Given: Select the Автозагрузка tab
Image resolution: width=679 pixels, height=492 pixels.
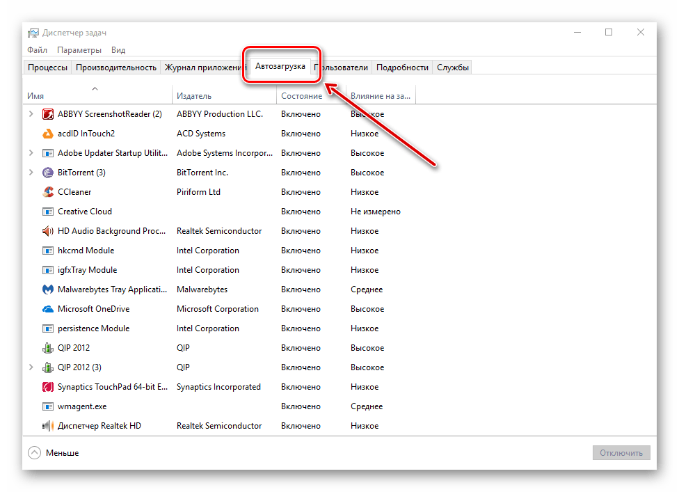Looking at the screenshot, I should (x=280, y=66).
